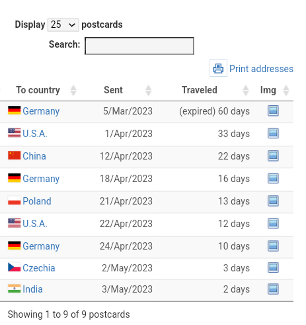Image resolution: width=306 pixels, height=325 pixels.
Task: Click the India flag icon
Action: 15,289
